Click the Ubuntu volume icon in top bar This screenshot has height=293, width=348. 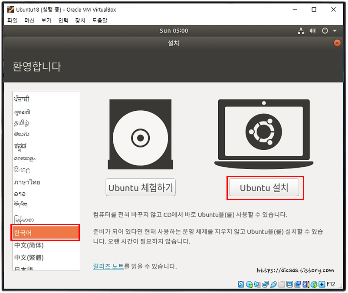pyautogui.click(x=312, y=31)
